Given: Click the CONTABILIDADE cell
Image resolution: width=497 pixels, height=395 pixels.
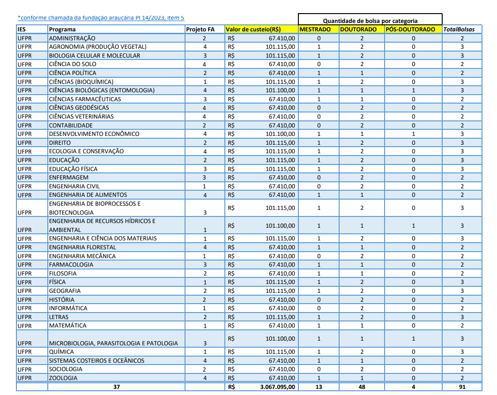Looking at the screenshot, I should [x=116, y=125].
